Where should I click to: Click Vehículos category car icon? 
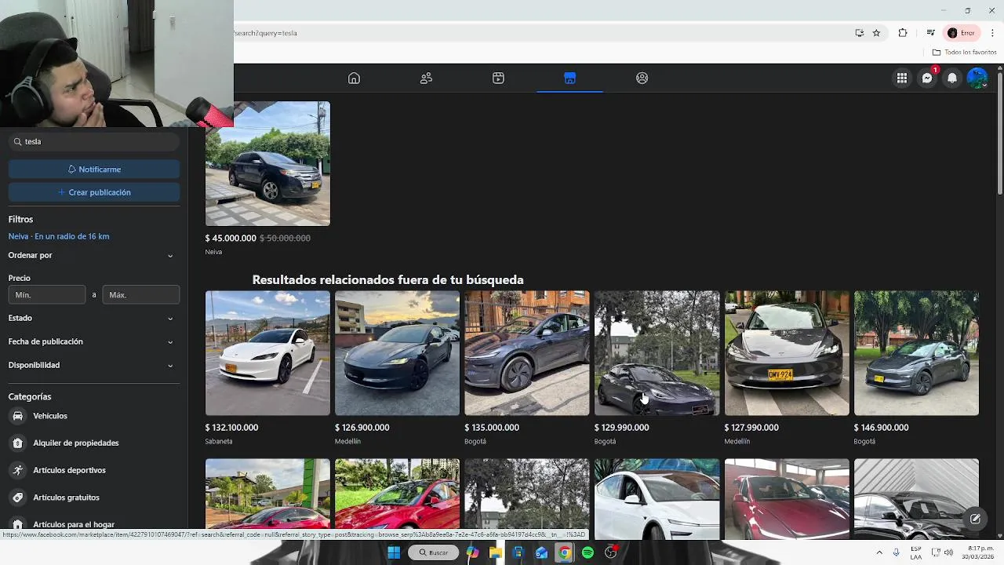pos(18,416)
